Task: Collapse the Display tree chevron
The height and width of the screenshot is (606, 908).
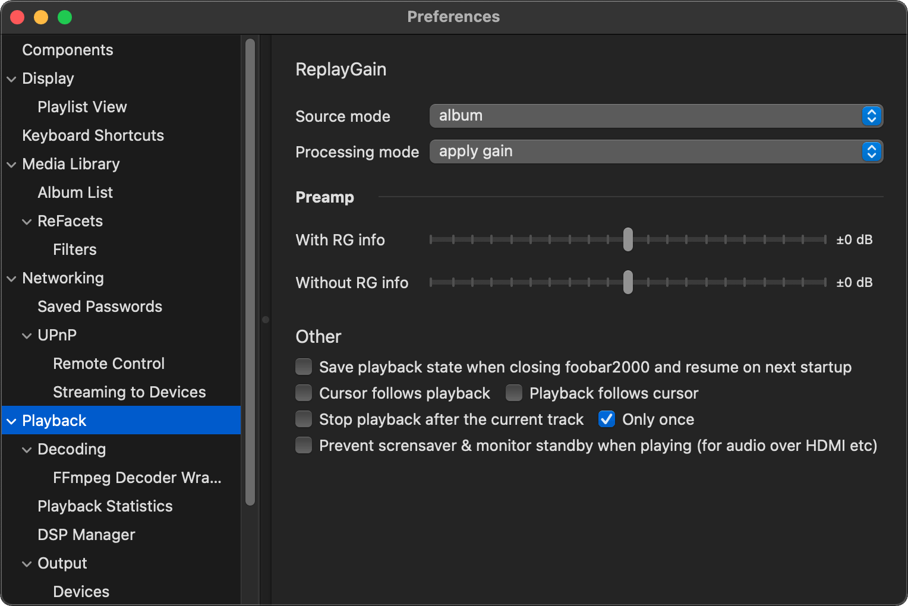Action: tap(11, 79)
